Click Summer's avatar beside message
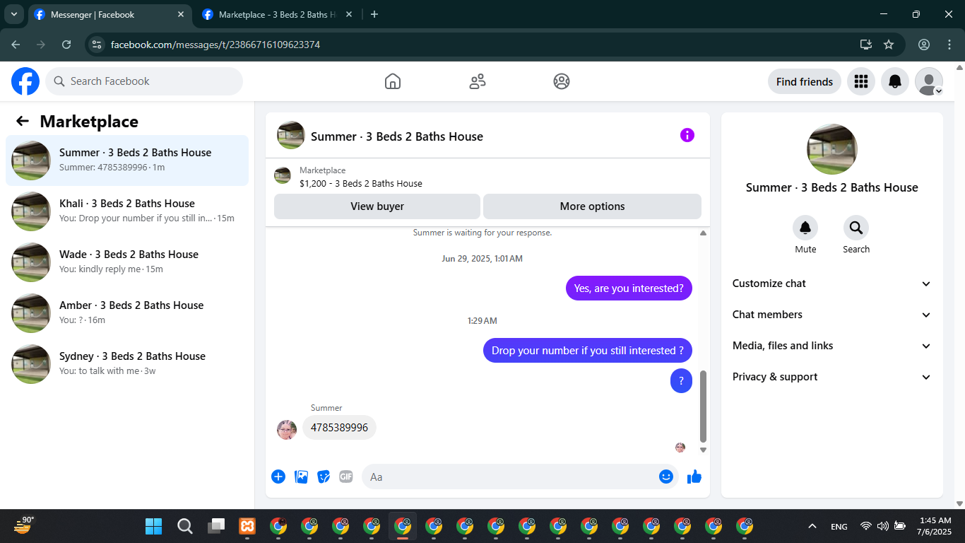This screenshot has width=965, height=543. [x=287, y=429]
